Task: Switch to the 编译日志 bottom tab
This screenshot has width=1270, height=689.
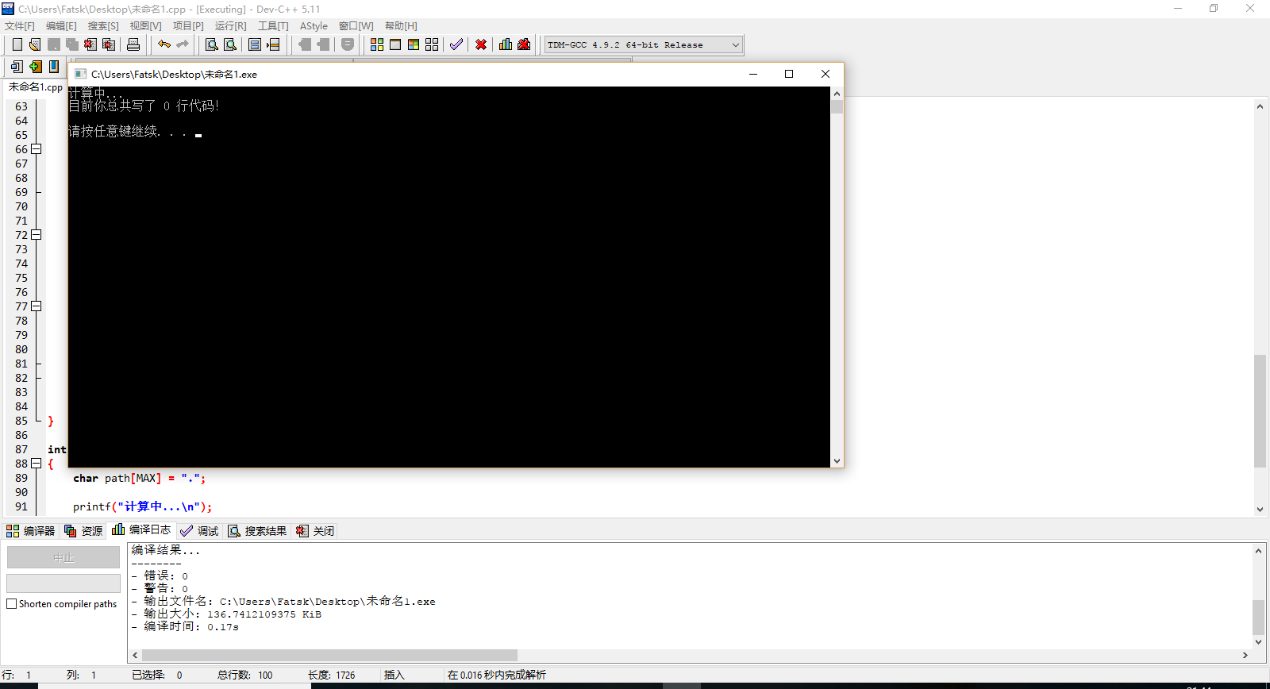Action: pos(141,530)
